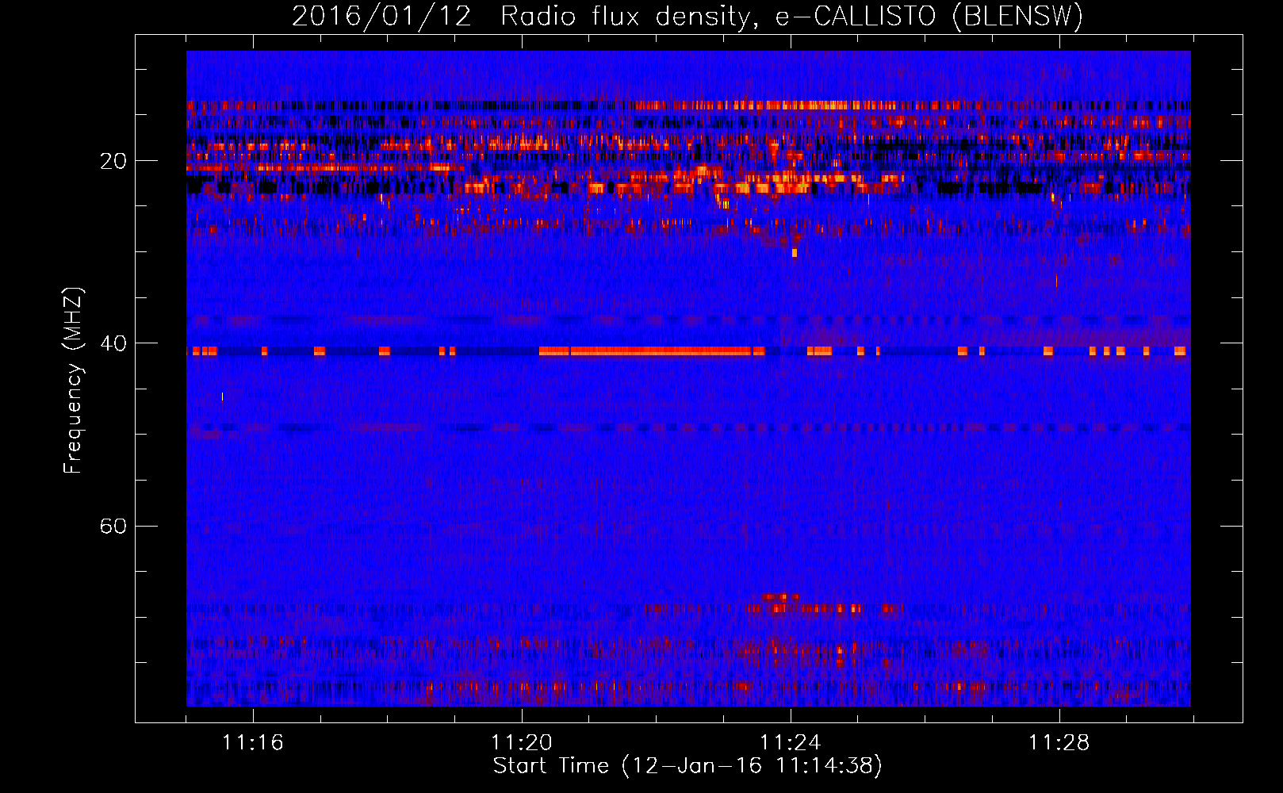The width and height of the screenshot is (1283, 793).
Task: Click the 40 MHz frequency tick label
Action: [x=113, y=343]
